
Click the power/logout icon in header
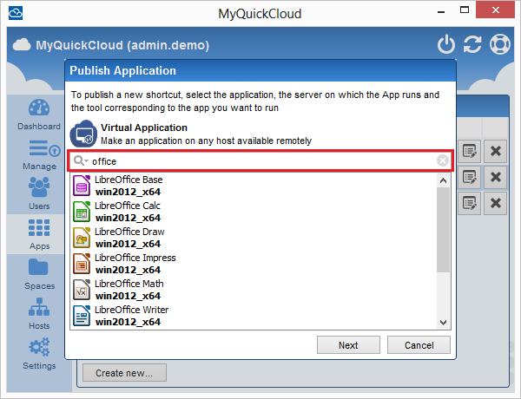tap(446, 44)
